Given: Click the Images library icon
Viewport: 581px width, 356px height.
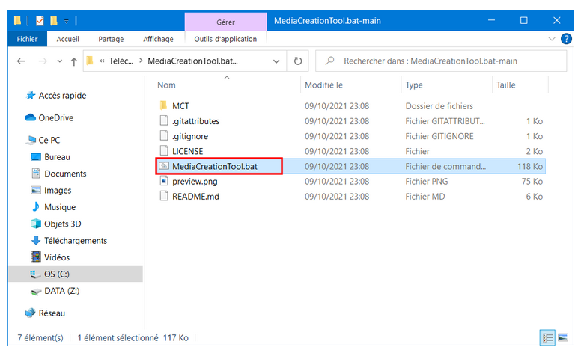Looking at the screenshot, I should [36, 190].
